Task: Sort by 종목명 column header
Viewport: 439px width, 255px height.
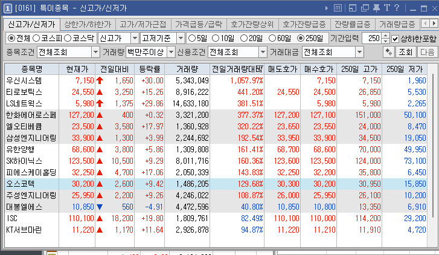Action: (31, 69)
